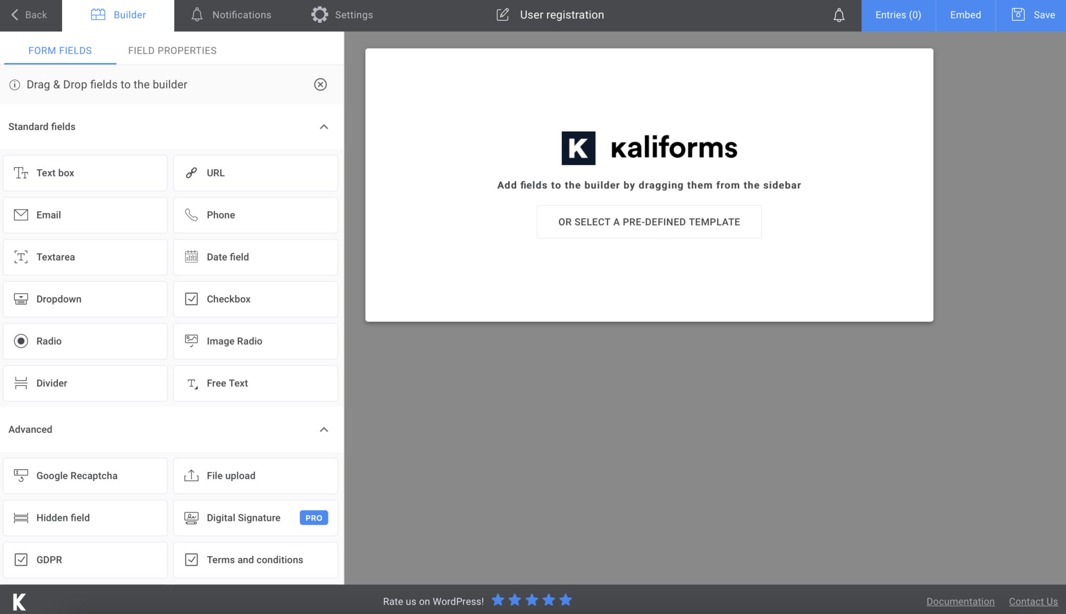This screenshot has width=1066, height=614.
Task: Click the notification bell near Entries
Action: 839,15
